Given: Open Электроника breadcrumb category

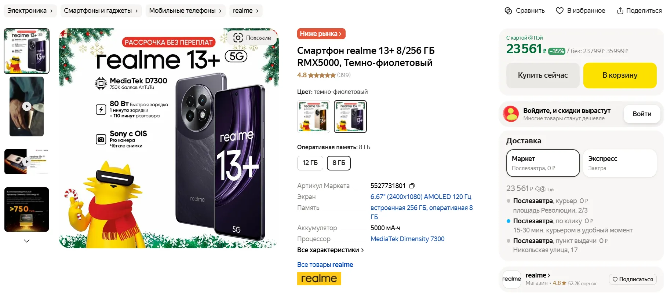Looking at the screenshot, I should [30, 11].
